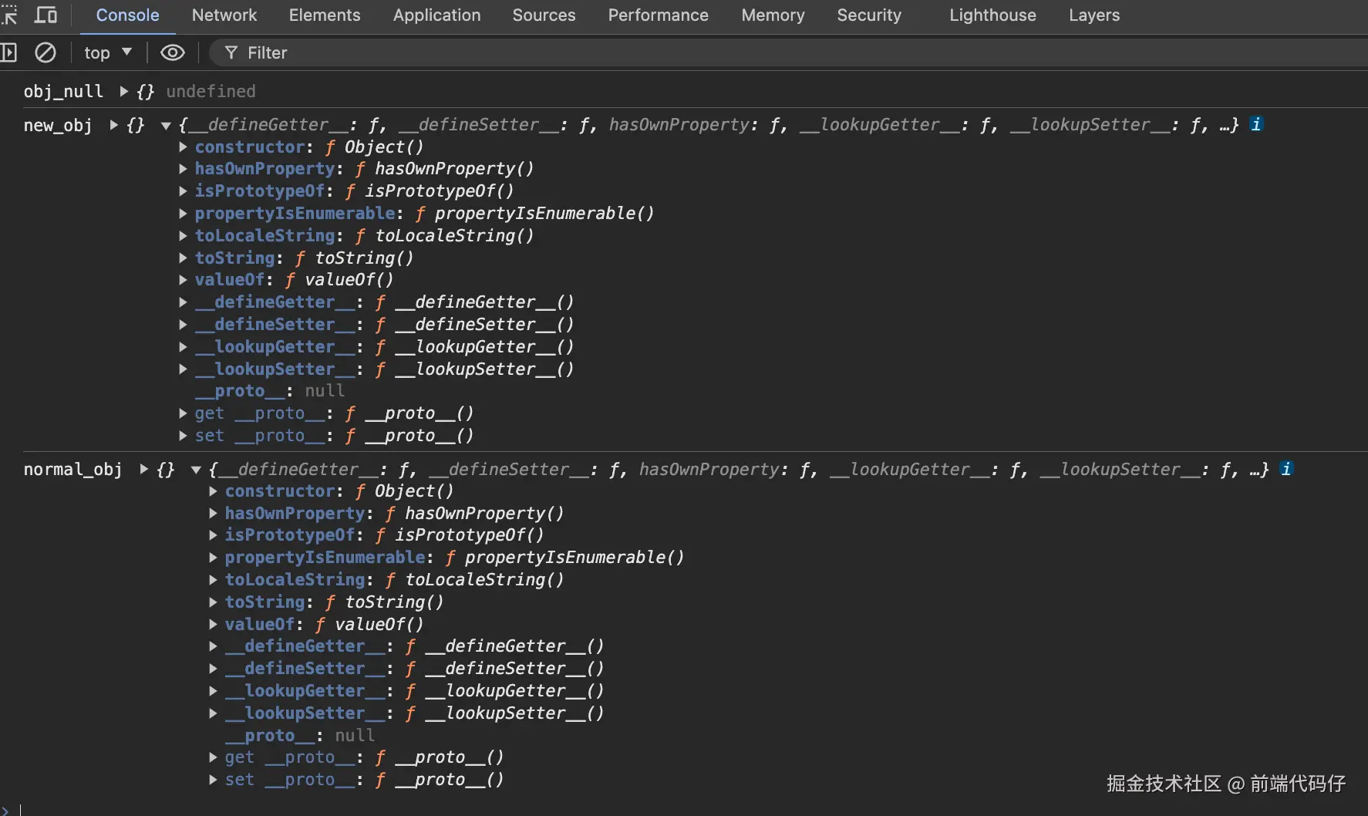Expand constructor under normal_obj
This screenshot has height=816, width=1368.
(213, 491)
